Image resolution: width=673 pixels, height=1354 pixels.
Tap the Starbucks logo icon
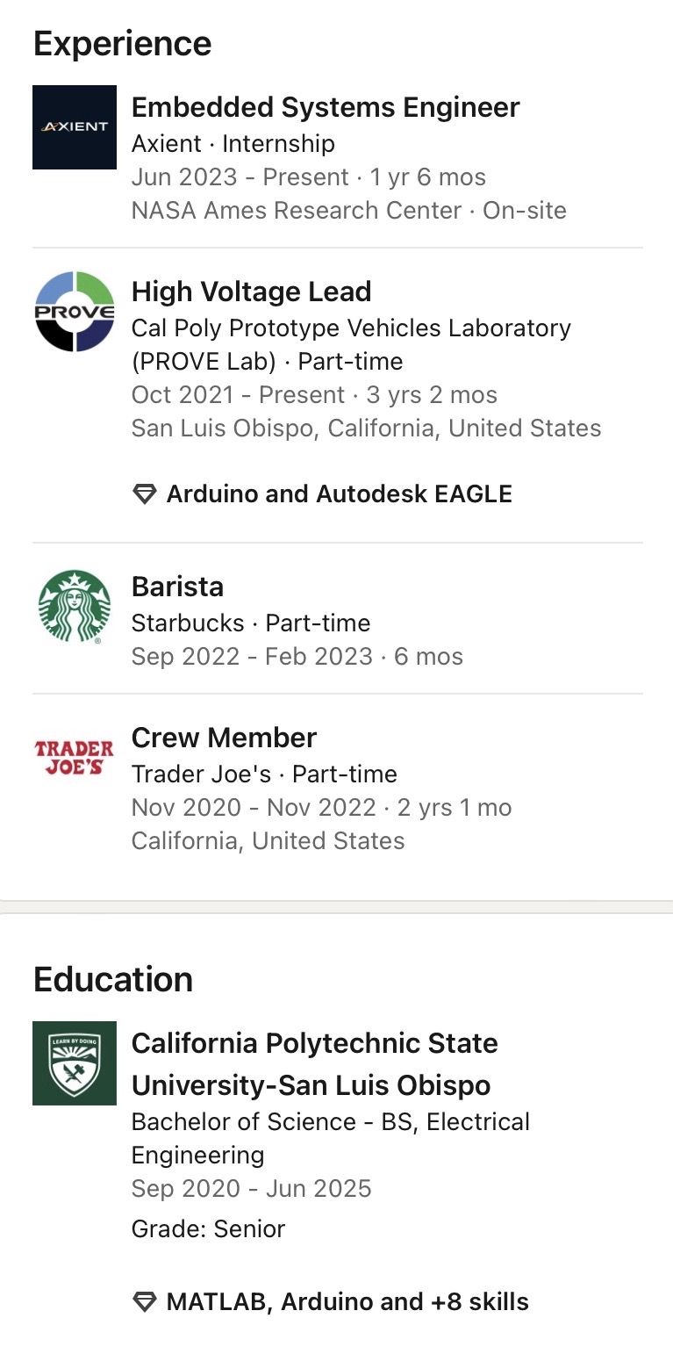pyautogui.click(x=75, y=607)
